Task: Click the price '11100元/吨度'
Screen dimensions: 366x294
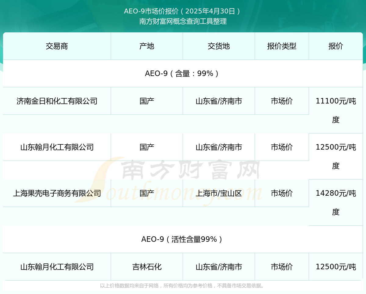Action: [x=336, y=110]
